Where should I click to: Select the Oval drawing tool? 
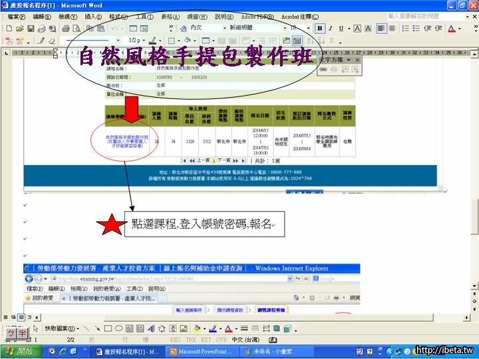pos(118,328)
